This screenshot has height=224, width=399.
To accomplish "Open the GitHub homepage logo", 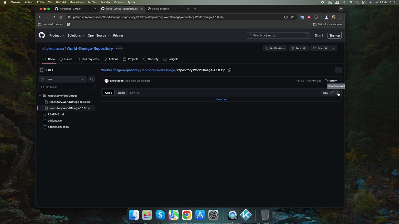I will [42, 35].
